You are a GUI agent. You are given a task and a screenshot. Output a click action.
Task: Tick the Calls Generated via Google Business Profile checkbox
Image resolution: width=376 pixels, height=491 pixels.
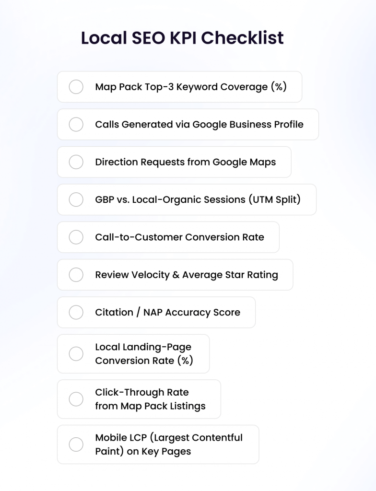tap(76, 124)
